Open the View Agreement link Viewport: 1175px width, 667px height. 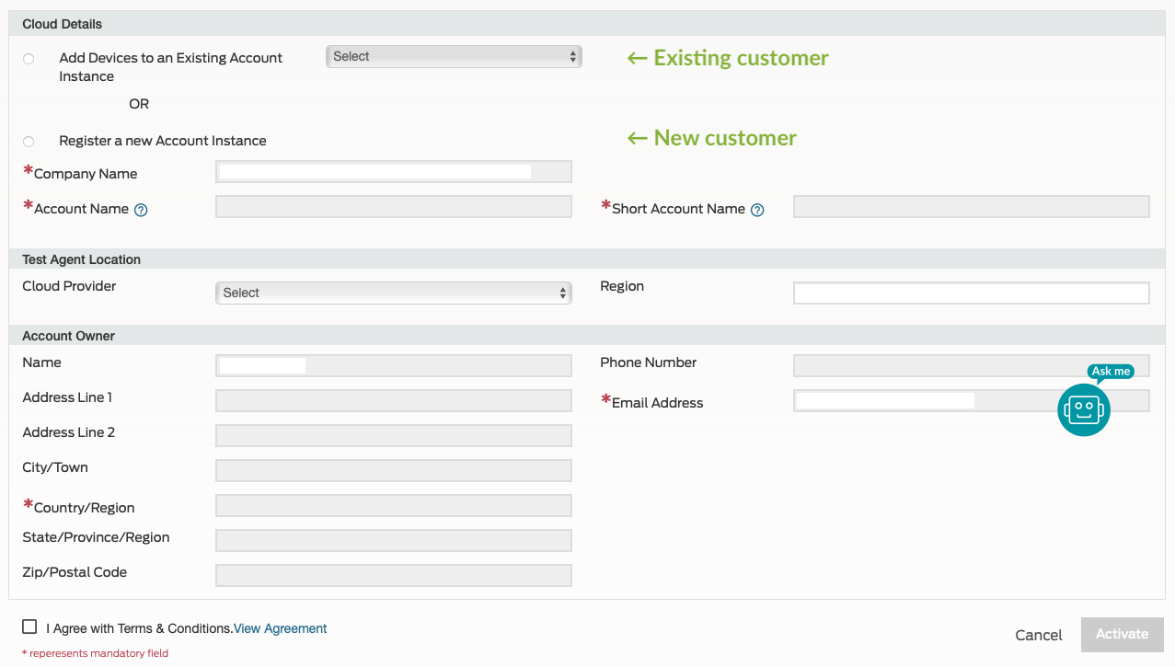pos(280,627)
